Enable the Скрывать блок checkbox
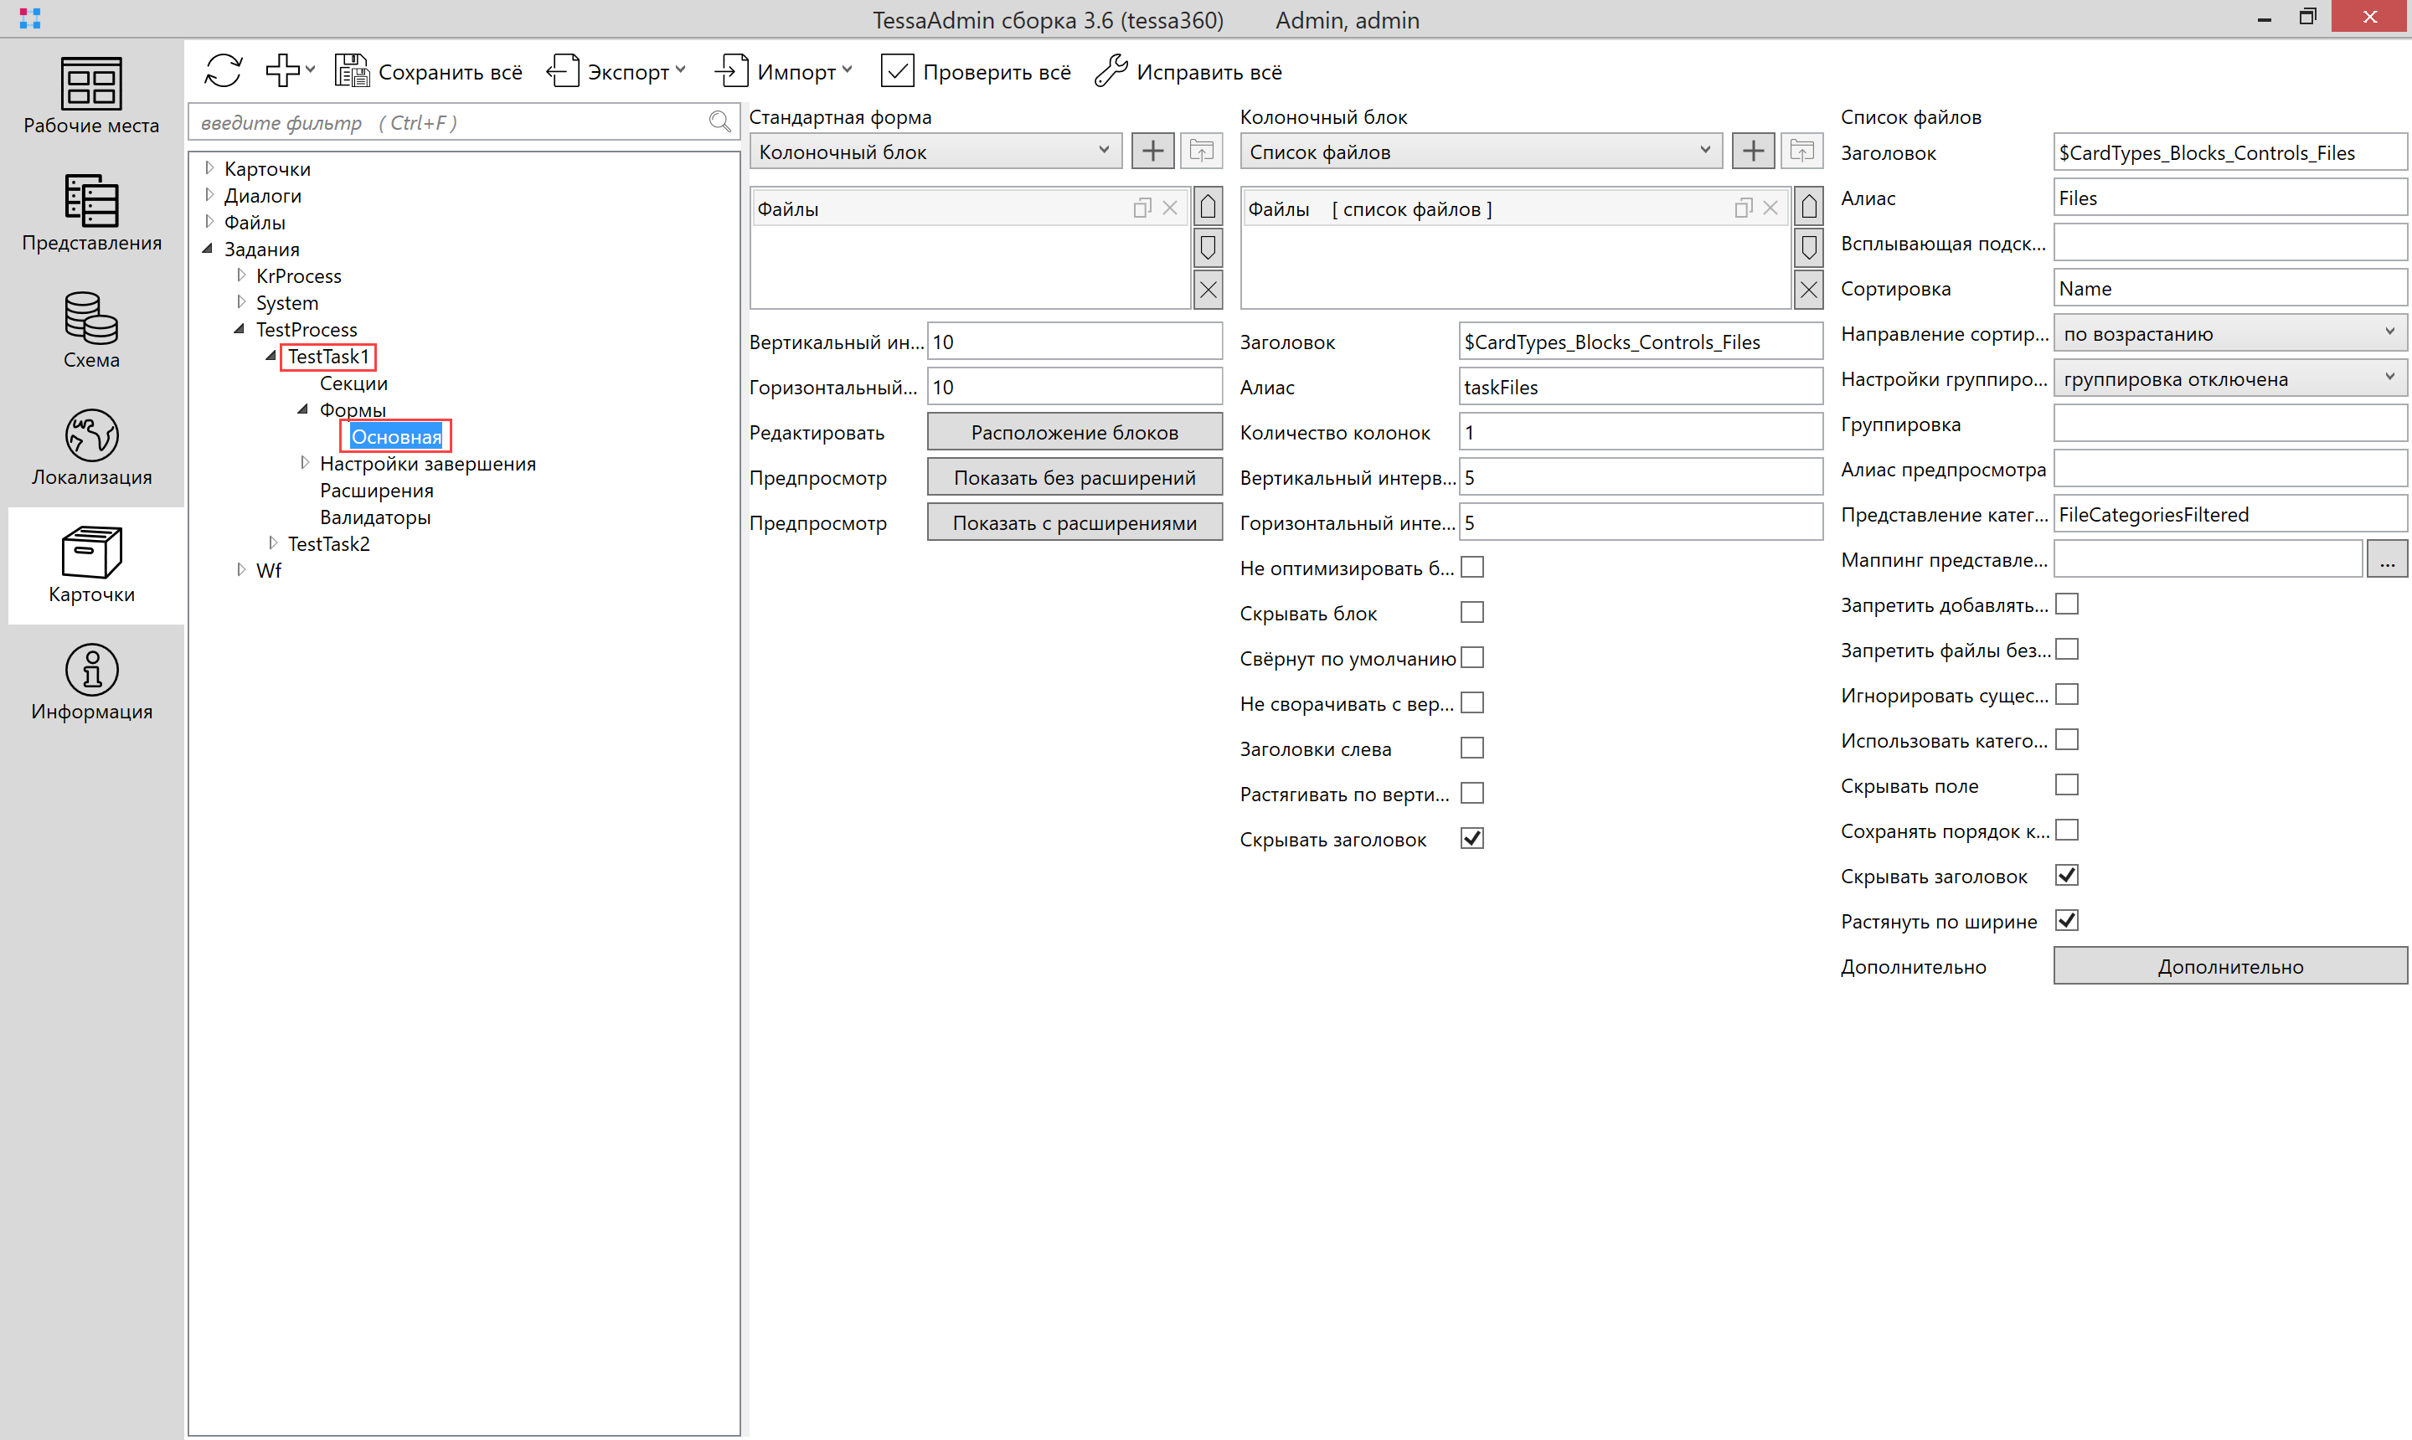2412x1440 pixels. tap(1471, 612)
